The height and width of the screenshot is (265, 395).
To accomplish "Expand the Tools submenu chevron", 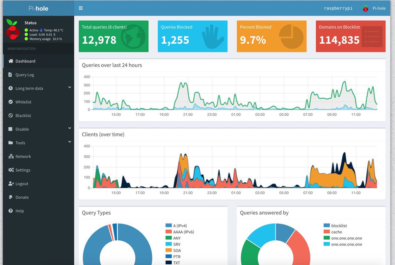I will (69, 142).
